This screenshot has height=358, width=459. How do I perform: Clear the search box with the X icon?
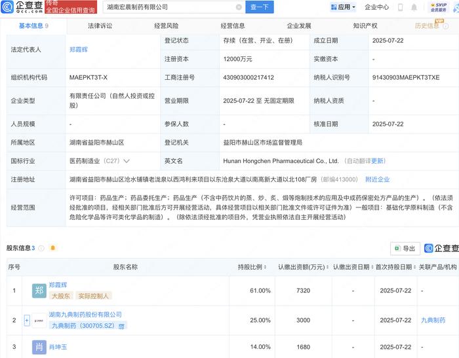(239, 7)
